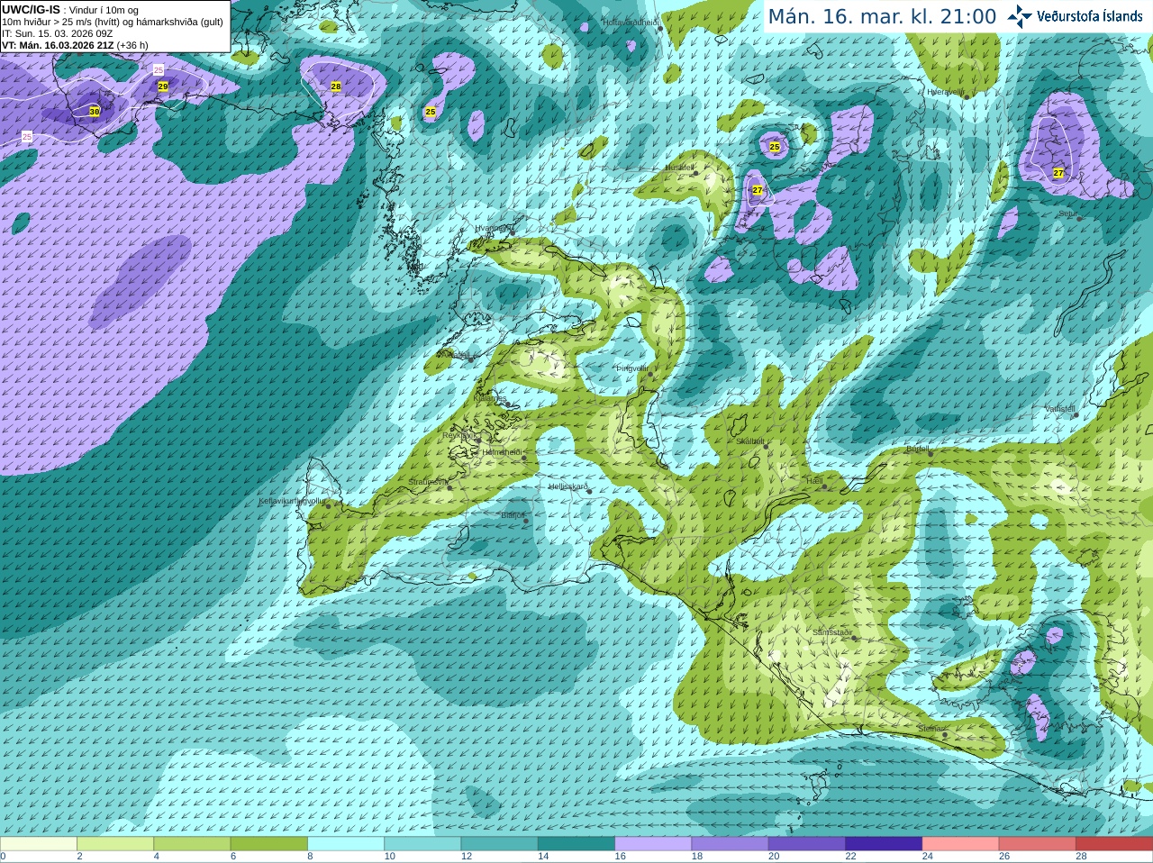Select the Setur station

[x=1079, y=218]
